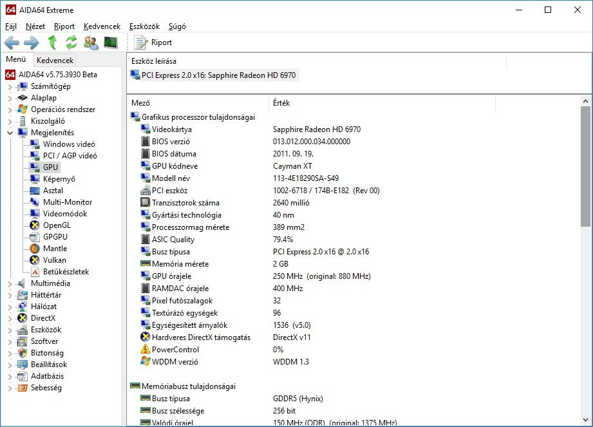Click the Operációs rendszer Windows icon
The width and height of the screenshot is (593, 427).
click(23, 109)
